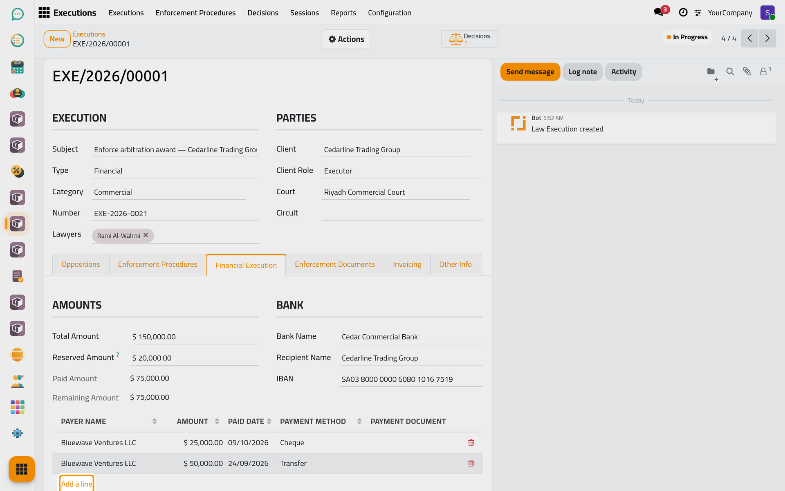785x491 pixels.
Task: Remove the Rami Al-Wahmi lawyer tag
Action: pyautogui.click(x=146, y=235)
